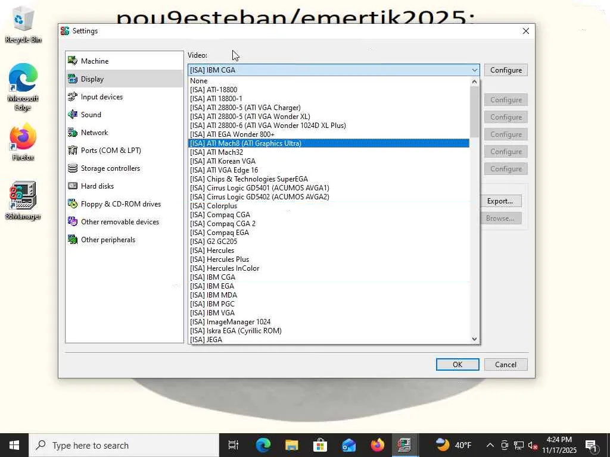
Task: Open the Network settings category
Action: pos(124,133)
